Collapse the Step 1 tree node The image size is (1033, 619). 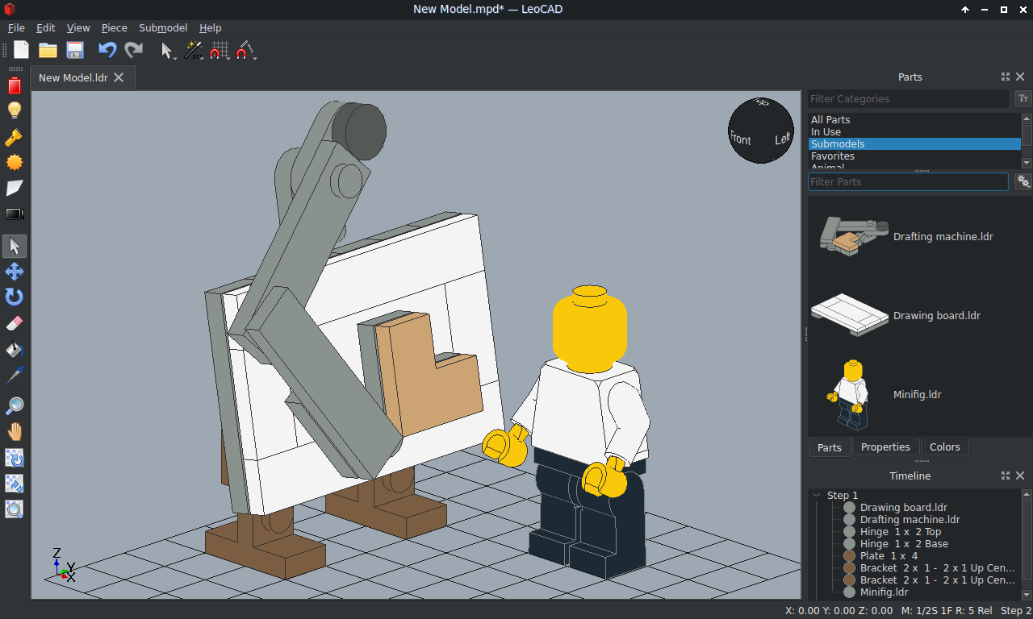817,496
